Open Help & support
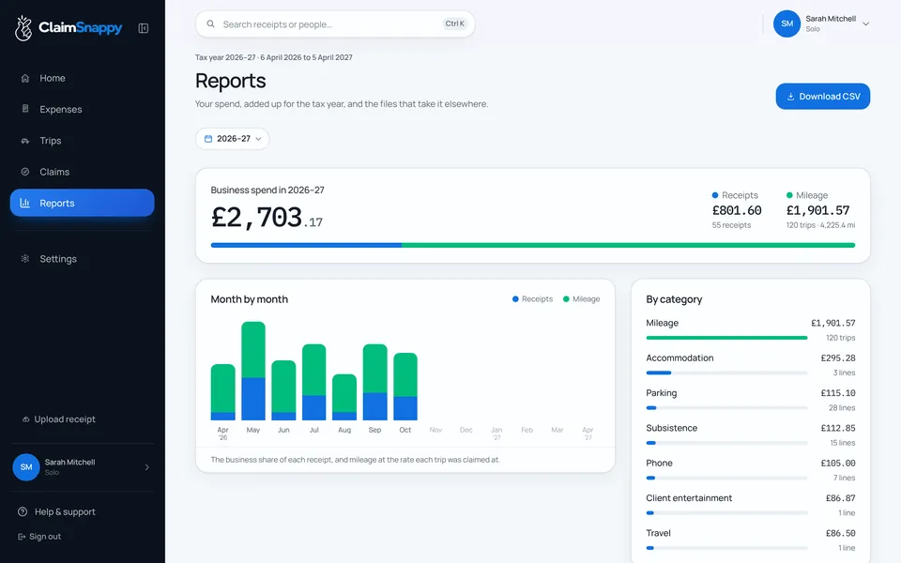This screenshot has width=901, height=563. pyautogui.click(x=57, y=512)
